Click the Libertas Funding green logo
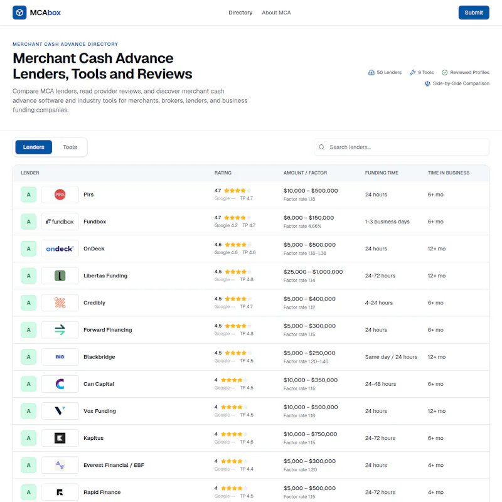The width and height of the screenshot is (502, 502). point(60,275)
